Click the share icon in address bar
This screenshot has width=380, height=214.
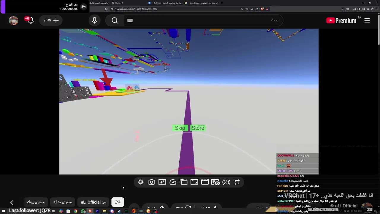coord(257,9)
